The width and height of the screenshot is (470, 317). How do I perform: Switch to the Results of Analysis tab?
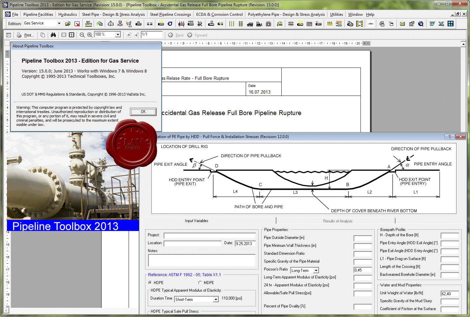pyautogui.click(x=337, y=221)
